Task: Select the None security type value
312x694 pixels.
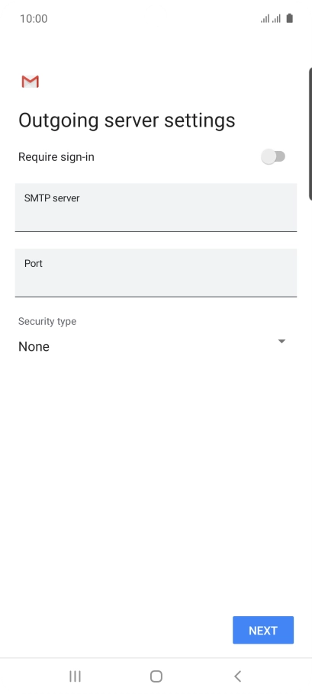Action: click(34, 346)
